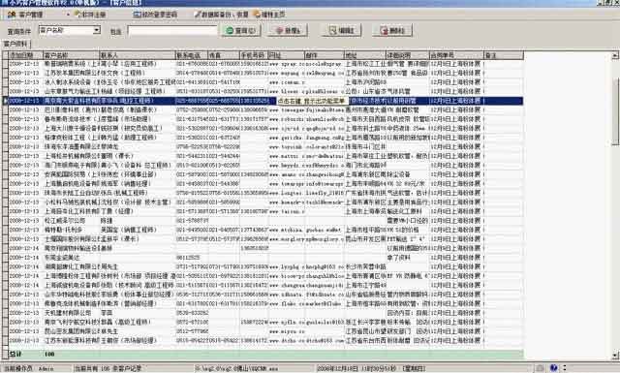The image size is (620, 373).
Task: Click the scroll up arrow of table
Action: click(x=615, y=56)
